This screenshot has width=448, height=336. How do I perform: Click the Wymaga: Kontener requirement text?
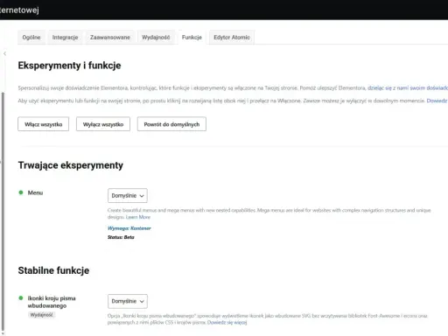(x=129, y=228)
